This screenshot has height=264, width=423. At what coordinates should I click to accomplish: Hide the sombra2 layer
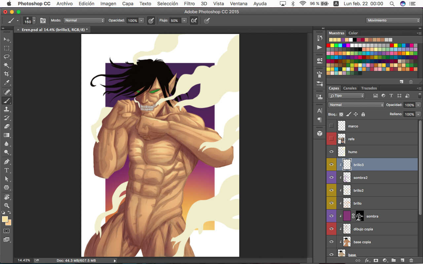[x=331, y=178]
